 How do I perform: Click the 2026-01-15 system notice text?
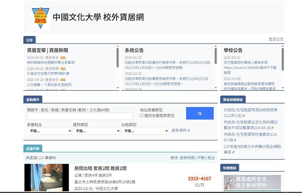(x=168, y=65)
